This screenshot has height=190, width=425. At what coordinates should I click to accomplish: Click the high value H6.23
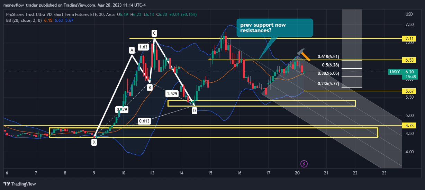pos(136,14)
